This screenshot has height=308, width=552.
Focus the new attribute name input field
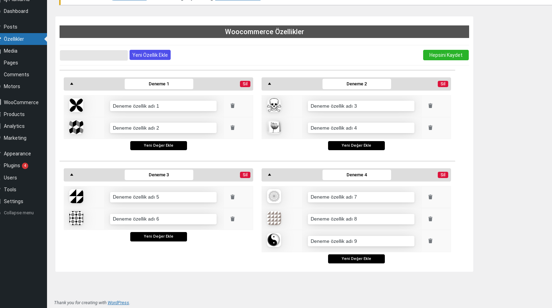click(x=94, y=55)
